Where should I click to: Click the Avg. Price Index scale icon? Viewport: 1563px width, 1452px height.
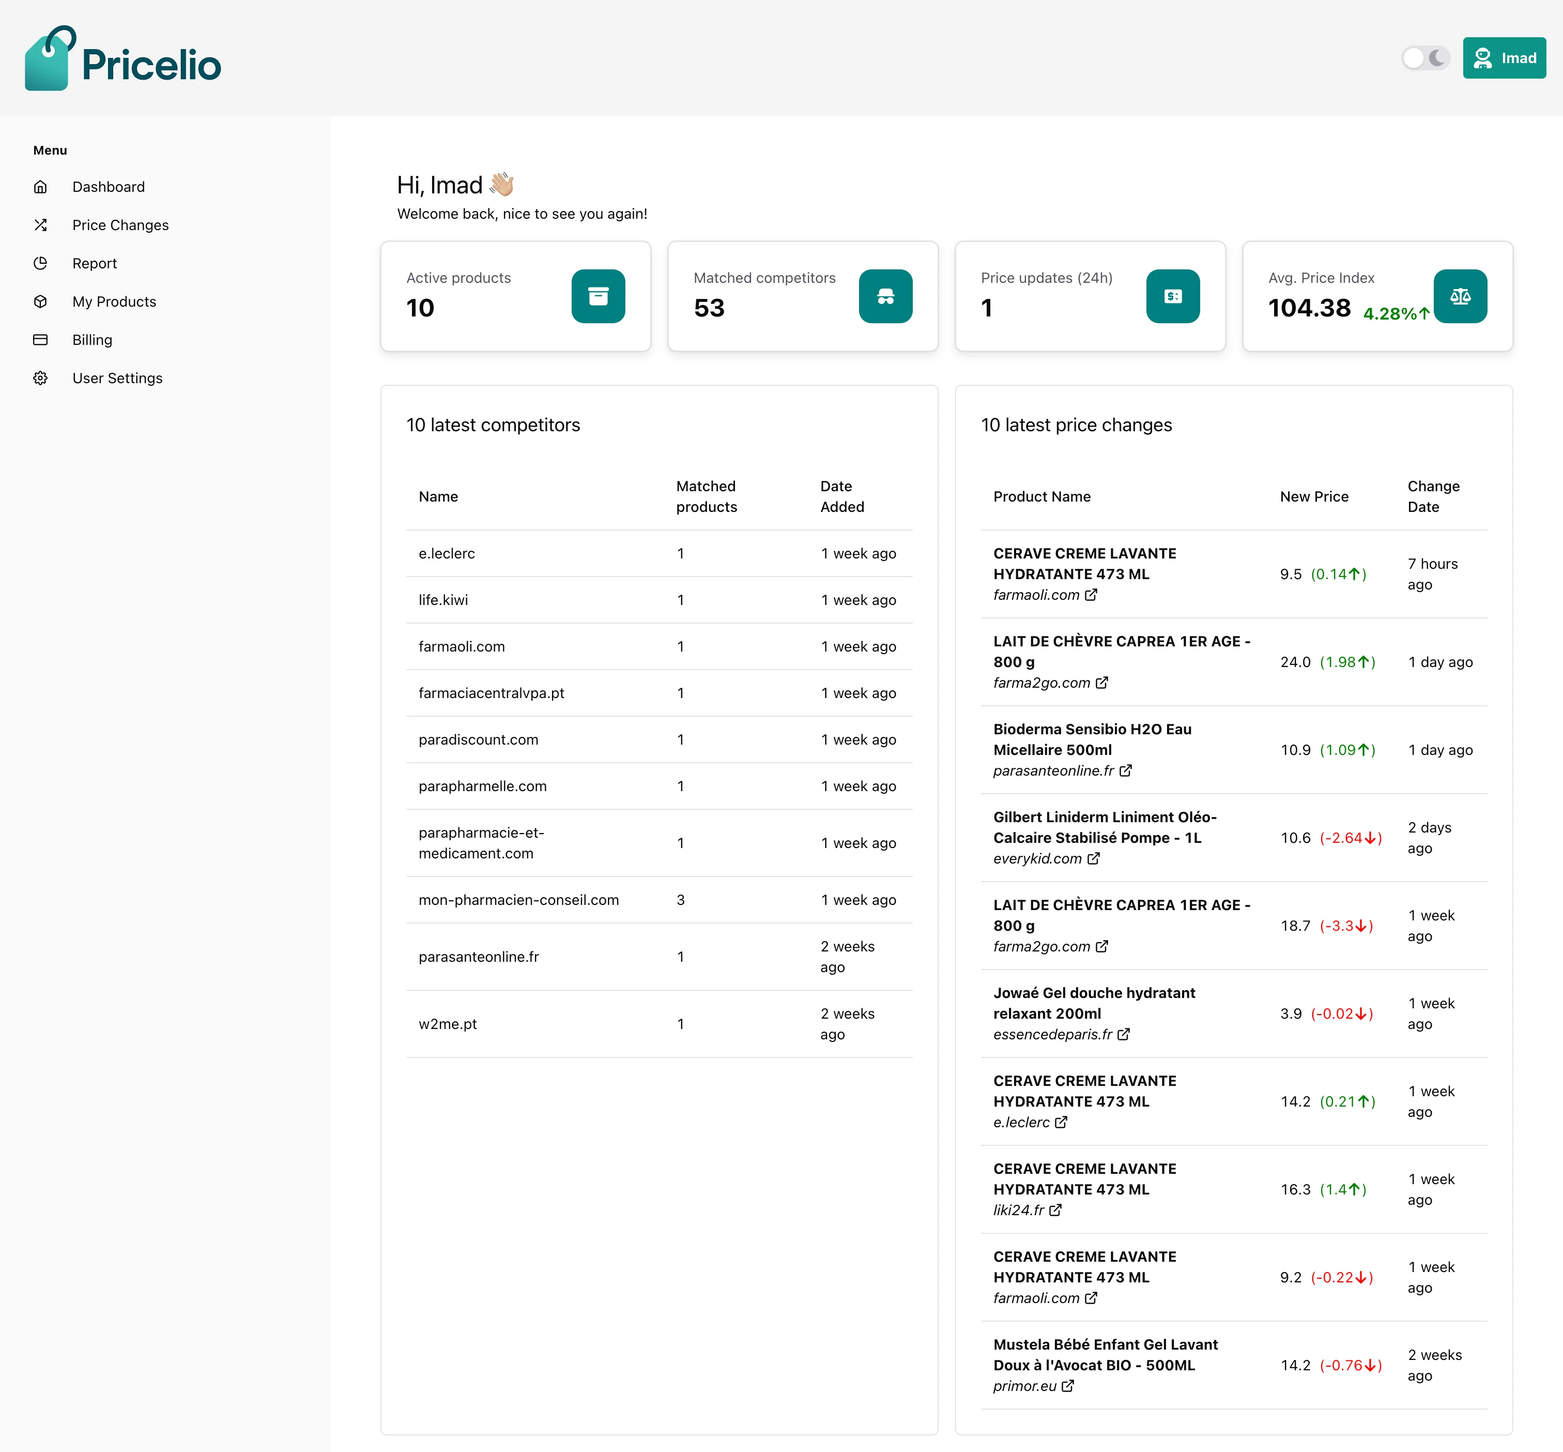click(x=1460, y=296)
